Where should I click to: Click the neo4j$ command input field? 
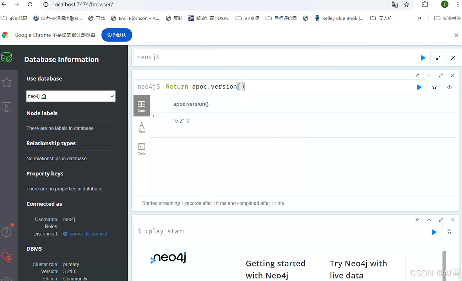tap(249, 57)
